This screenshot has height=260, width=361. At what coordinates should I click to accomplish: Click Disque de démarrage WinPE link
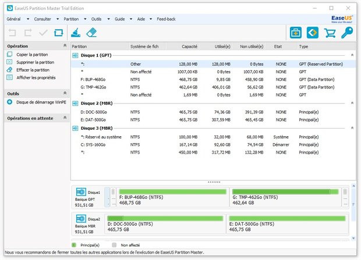[x=41, y=102]
